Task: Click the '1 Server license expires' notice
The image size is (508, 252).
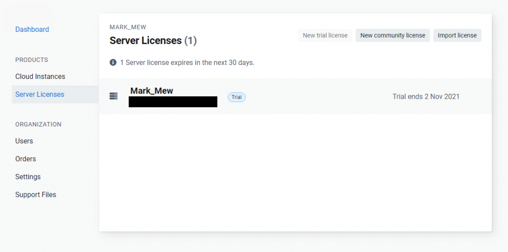Action: tap(187, 63)
